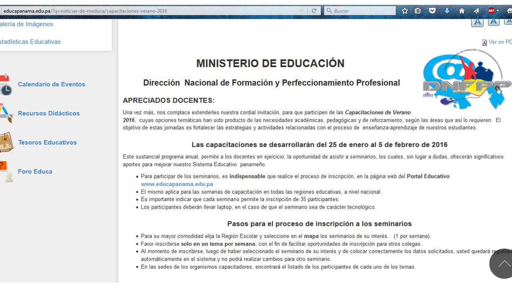Click the '25 de enero al 5 de febrero' heading

[x=320, y=144]
